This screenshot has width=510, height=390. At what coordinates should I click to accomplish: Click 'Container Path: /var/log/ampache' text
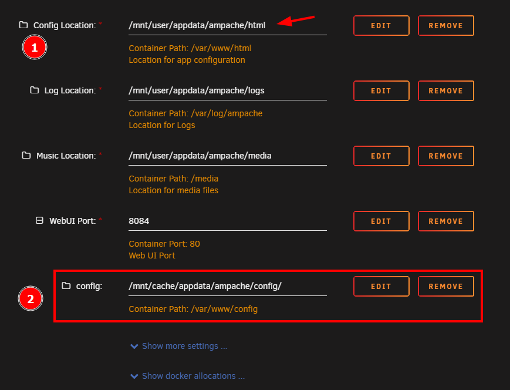point(195,113)
